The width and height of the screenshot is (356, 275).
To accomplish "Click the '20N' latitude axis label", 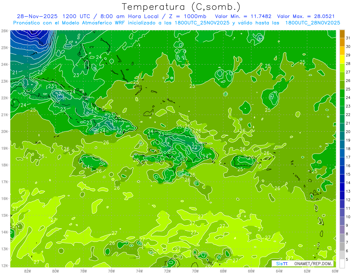I will click(4, 131).
